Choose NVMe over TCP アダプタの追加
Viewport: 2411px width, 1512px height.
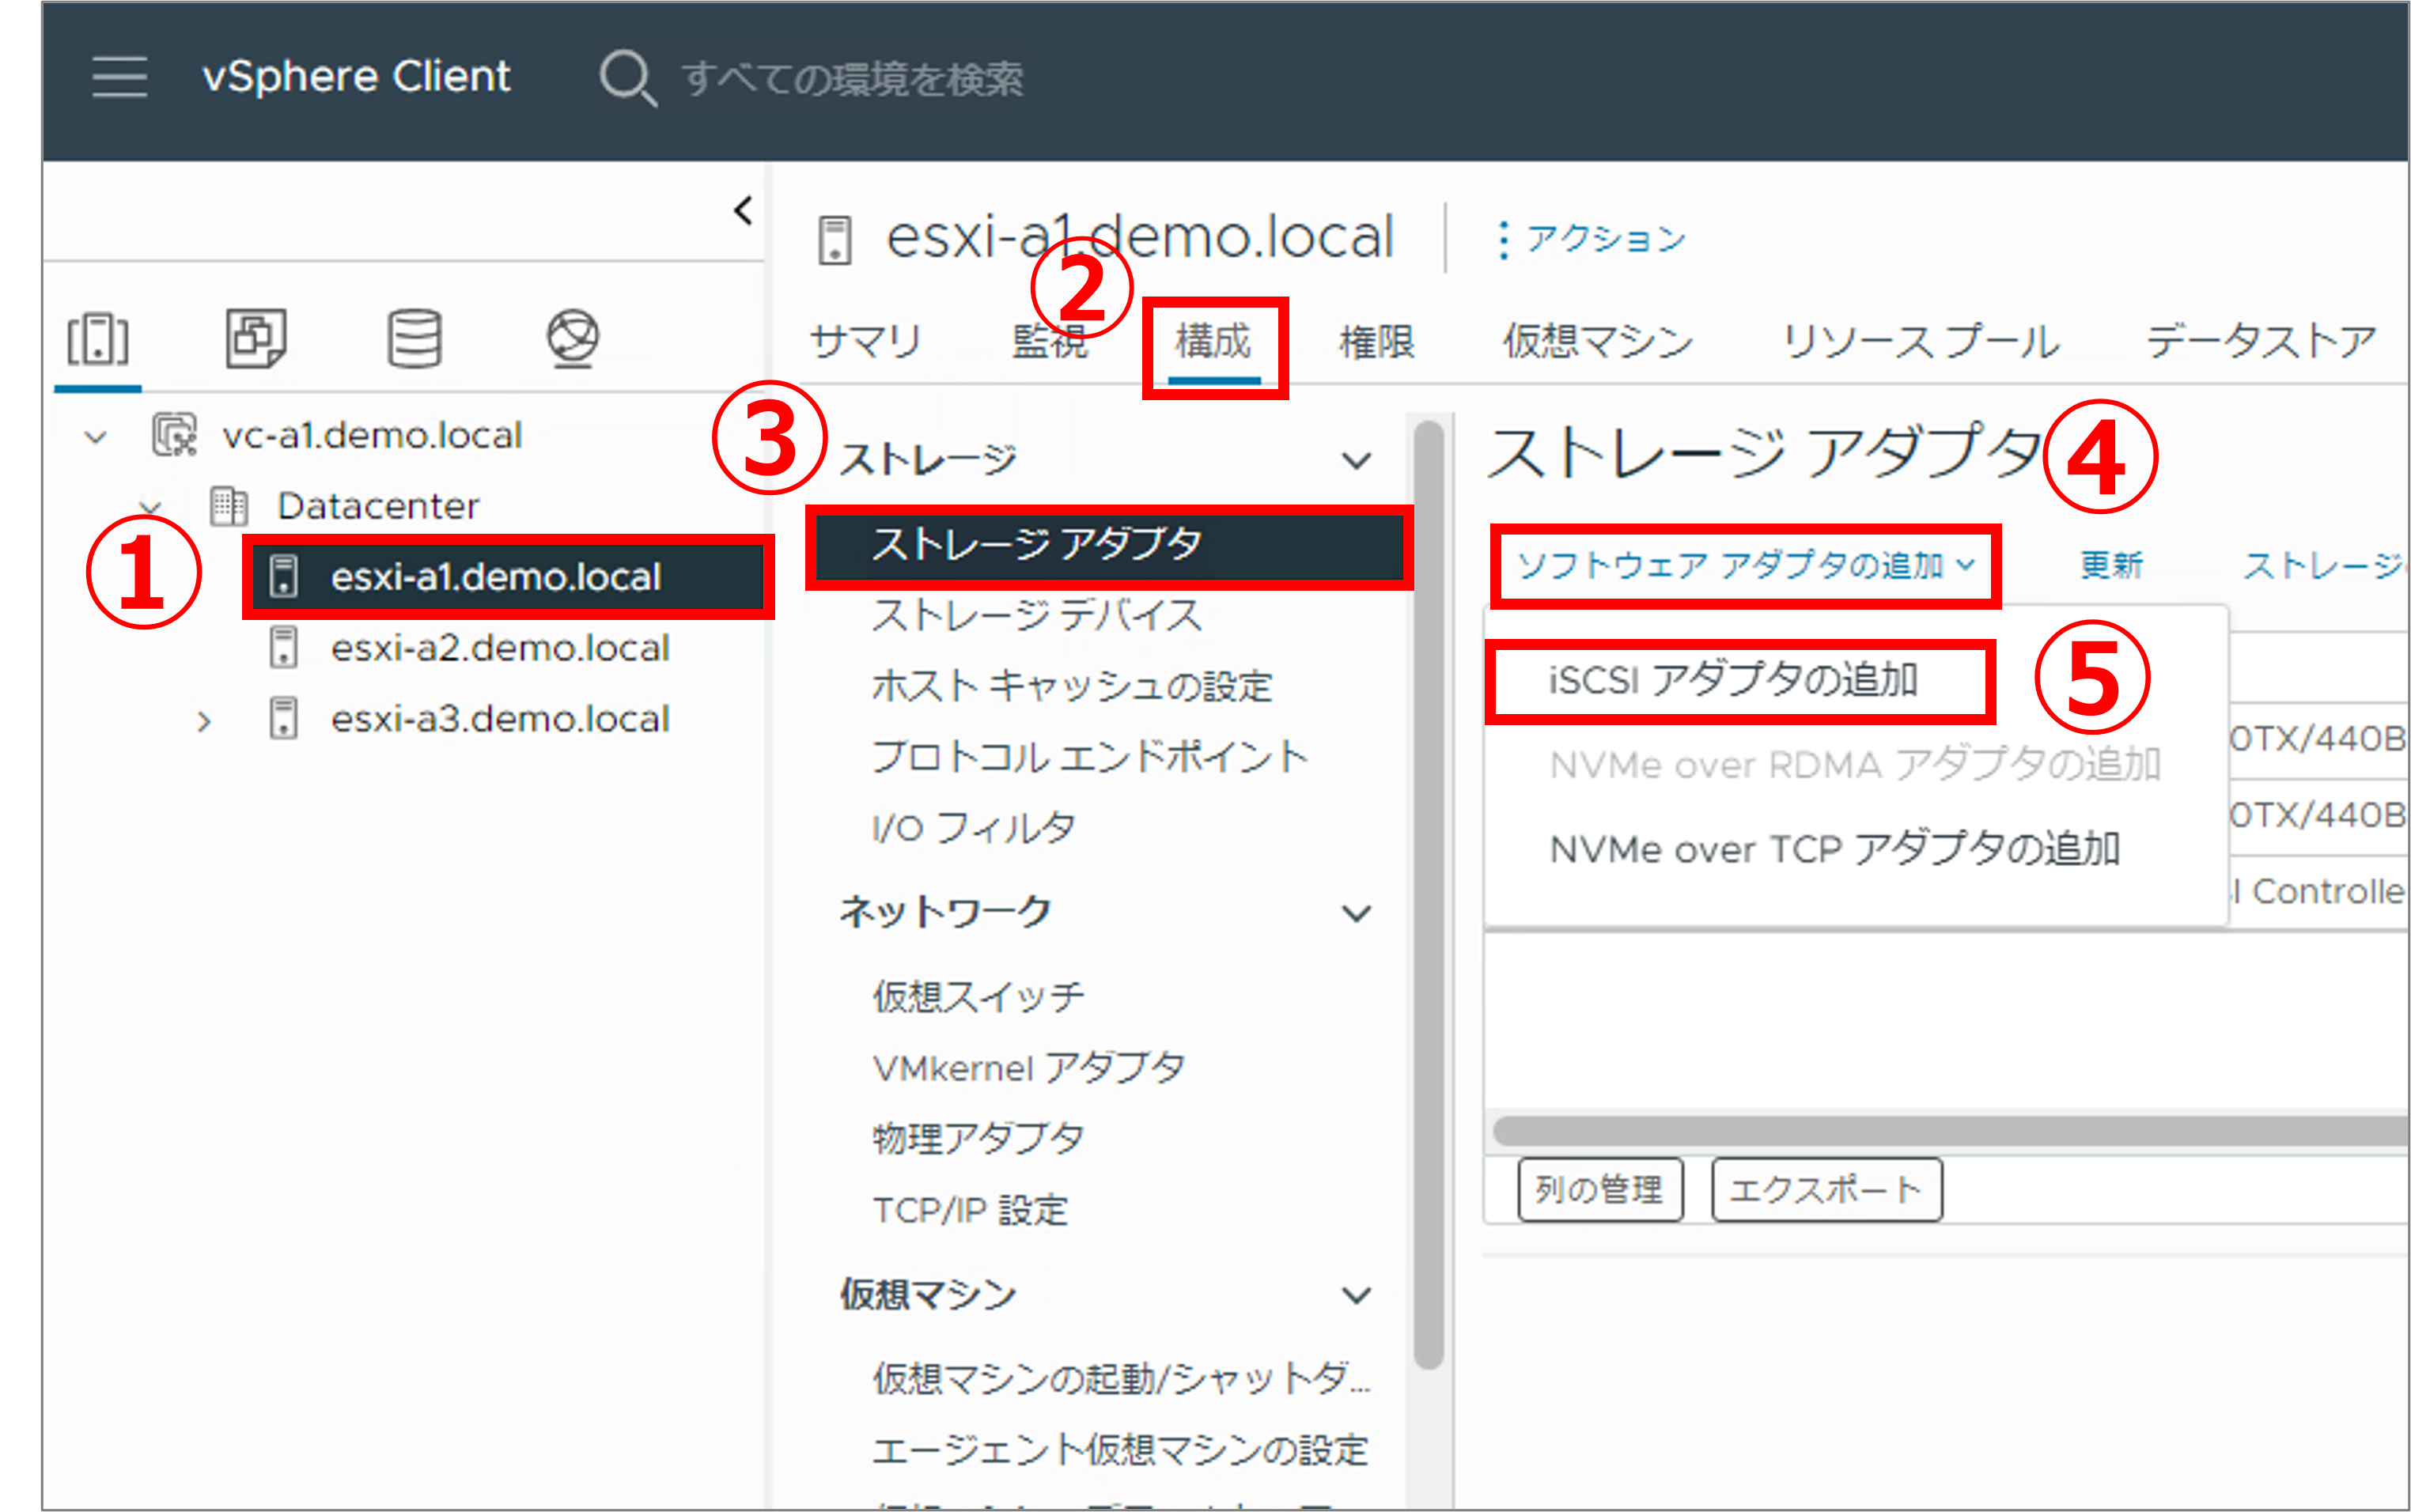(1834, 850)
